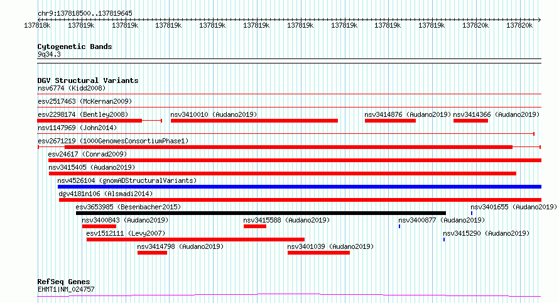
Task: Click nsv3401039 (Audano2019) label
Action: (x=330, y=246)
